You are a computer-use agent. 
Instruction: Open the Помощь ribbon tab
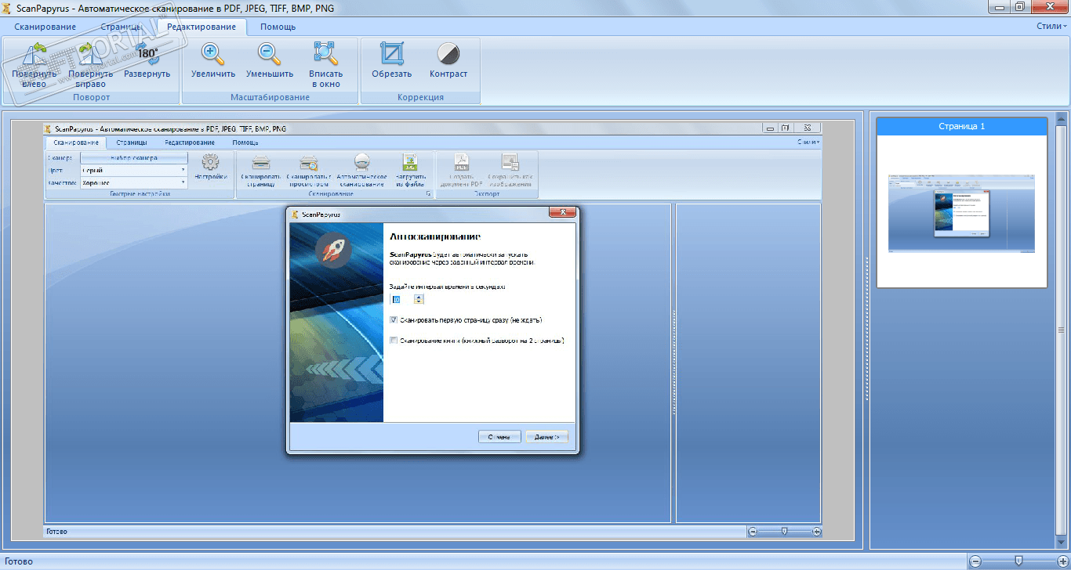pyautogui.click(x=278, y=27)
